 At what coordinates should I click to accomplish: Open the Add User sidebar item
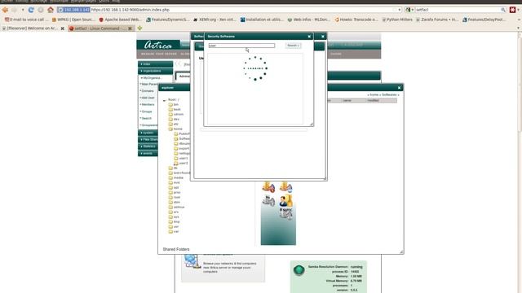pos(148,98)
